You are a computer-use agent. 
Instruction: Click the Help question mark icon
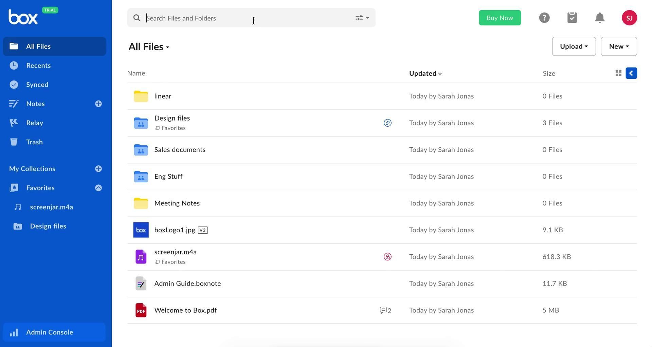[544, 18]
